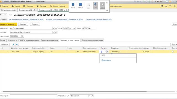Open the upper Еще menu beside Провести
The image size is (177, 99).
[175, 24]
